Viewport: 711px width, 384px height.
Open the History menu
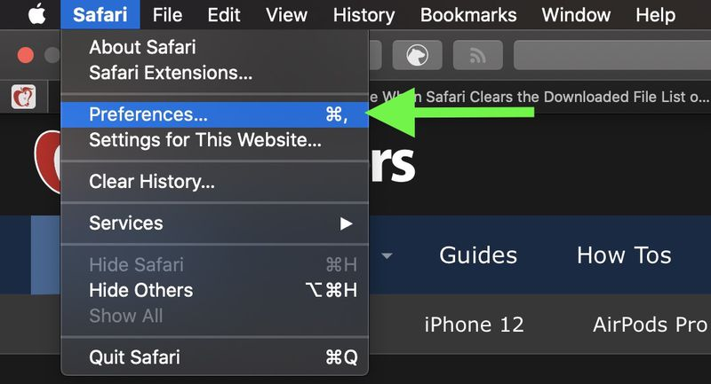(363, 15)
